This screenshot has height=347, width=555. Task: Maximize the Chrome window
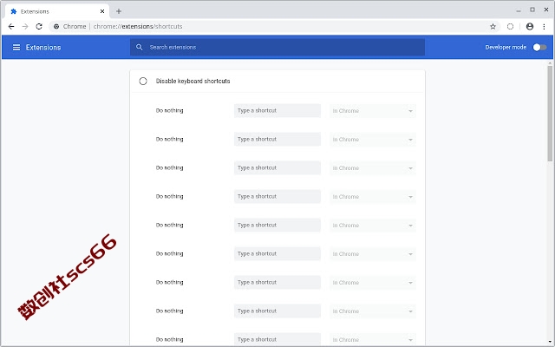(532, 10)
